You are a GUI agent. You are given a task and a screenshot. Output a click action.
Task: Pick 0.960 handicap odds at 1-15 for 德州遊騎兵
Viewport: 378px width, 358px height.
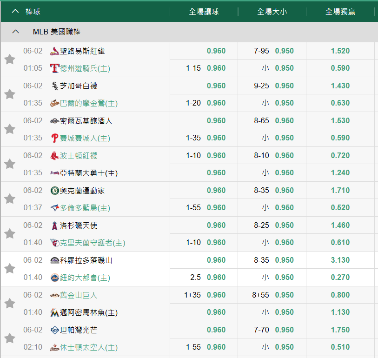click(x=216, y=68)
